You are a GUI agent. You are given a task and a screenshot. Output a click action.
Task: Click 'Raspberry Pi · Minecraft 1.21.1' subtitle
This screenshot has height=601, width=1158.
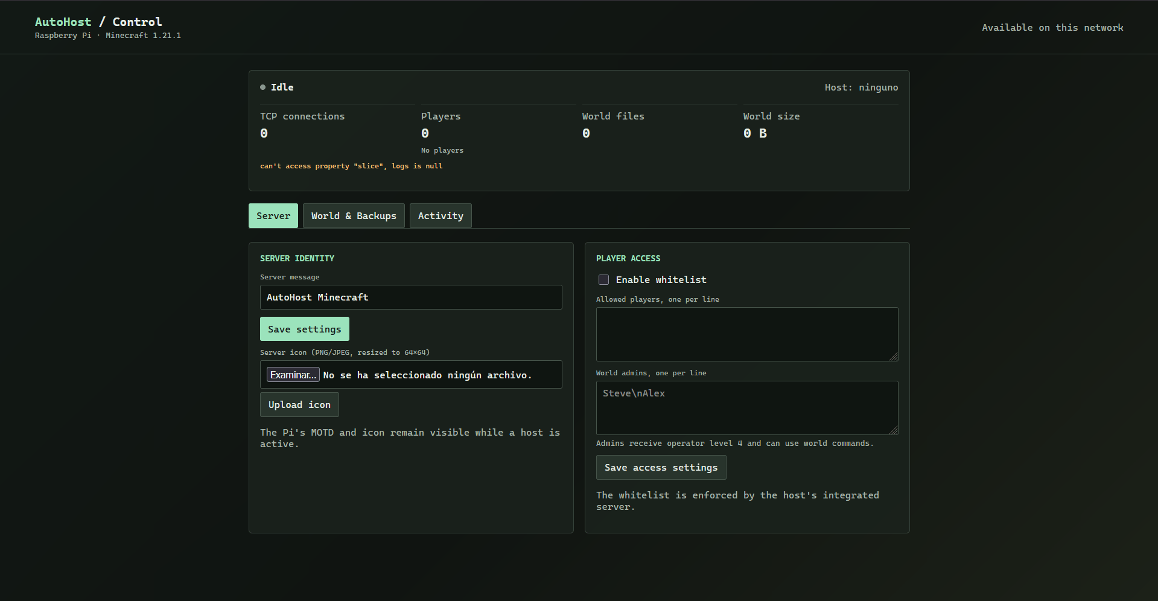[x=108, y=36]
